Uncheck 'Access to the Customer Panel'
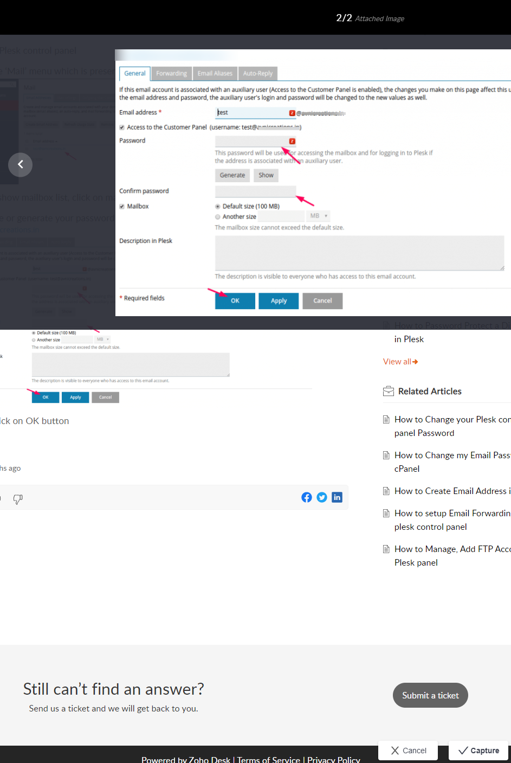 121,127
